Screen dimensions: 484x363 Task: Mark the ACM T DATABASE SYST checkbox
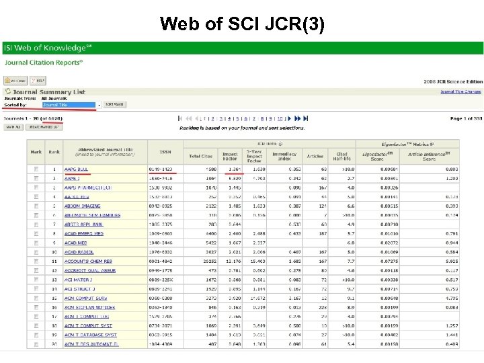click(36, 335)
